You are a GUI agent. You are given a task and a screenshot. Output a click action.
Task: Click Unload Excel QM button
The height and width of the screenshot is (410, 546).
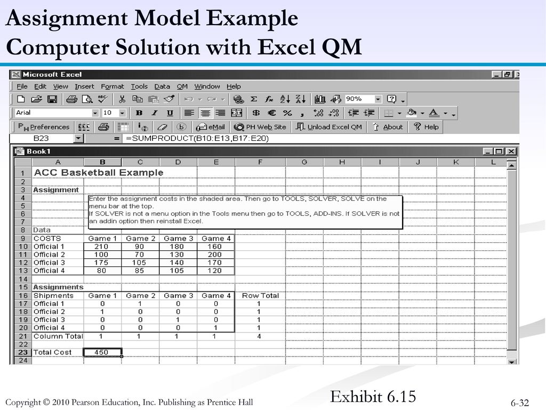pos(328,127)
